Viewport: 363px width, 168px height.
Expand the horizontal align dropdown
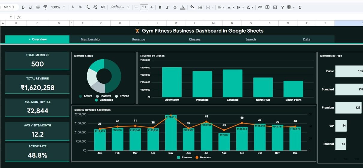(x=221, y=7)
